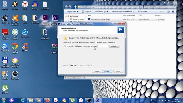Click Открыть in the Explorer toolbar
The height and width of the screenshot is (103, 183).
click(87, 11)
